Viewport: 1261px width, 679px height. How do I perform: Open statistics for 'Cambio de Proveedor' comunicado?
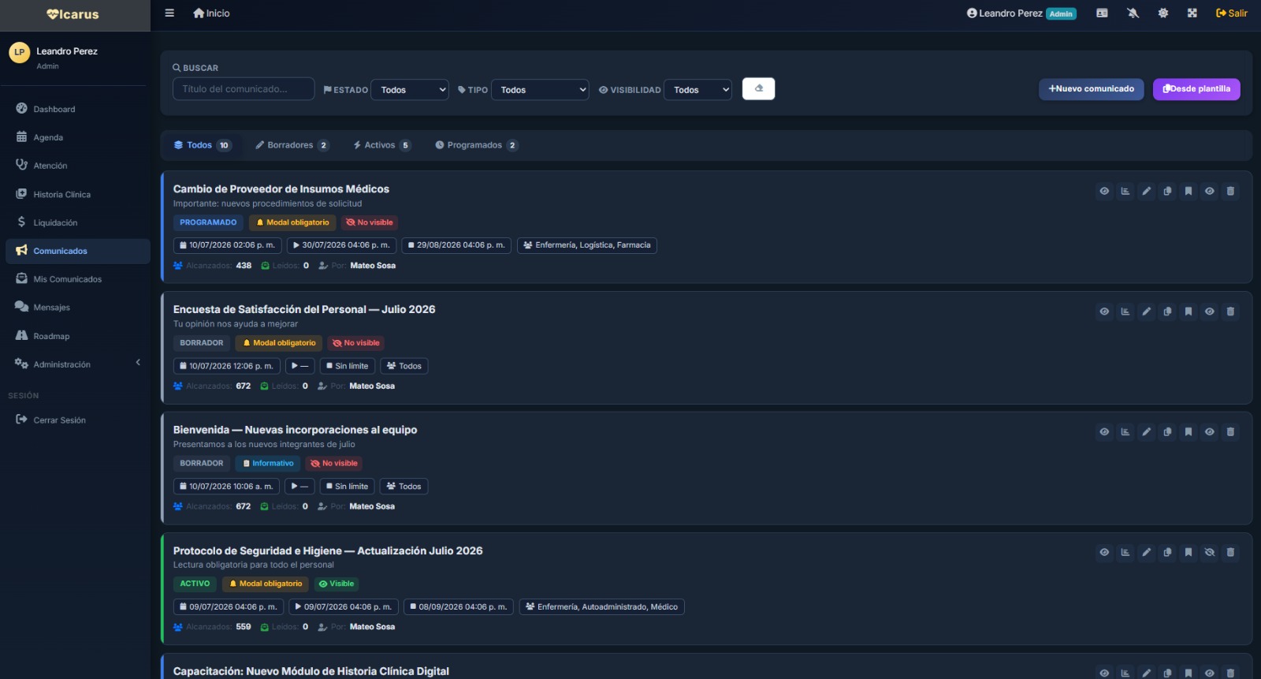1125,191
